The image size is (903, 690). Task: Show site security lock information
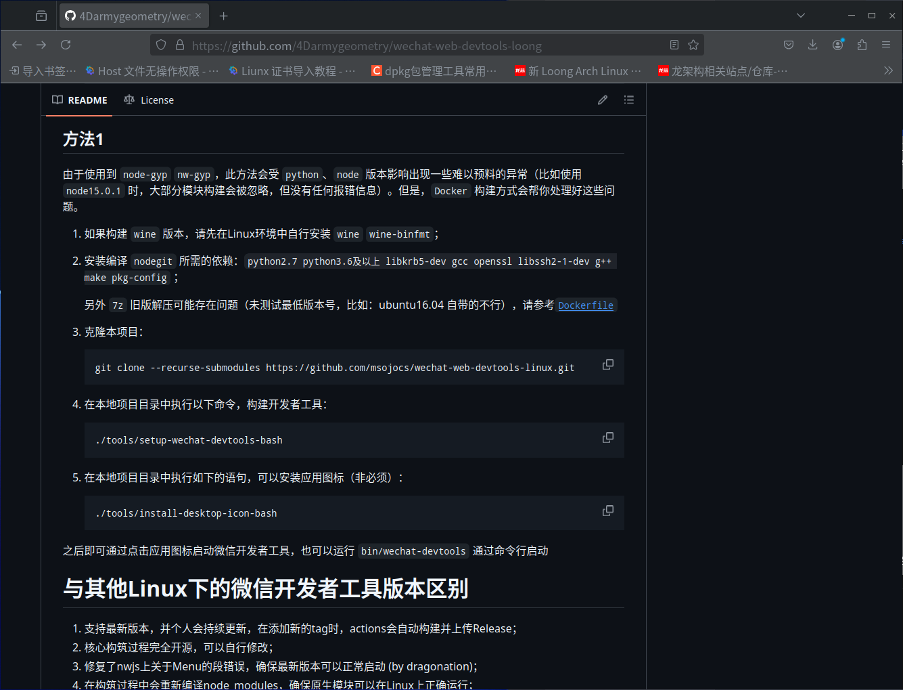pos(180,45)
